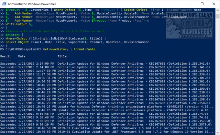The image size is (220, 135).
Task: Click the Select-Object Result, Date line
Action: 77,42
